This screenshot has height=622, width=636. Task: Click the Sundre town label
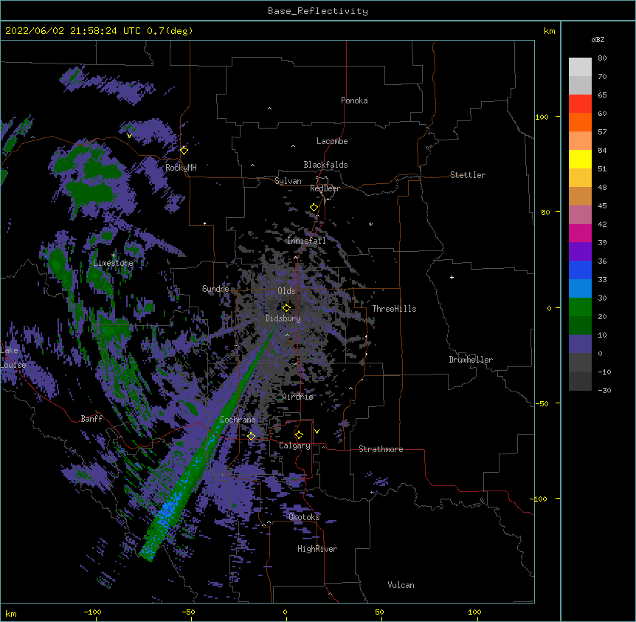[215, 289]
